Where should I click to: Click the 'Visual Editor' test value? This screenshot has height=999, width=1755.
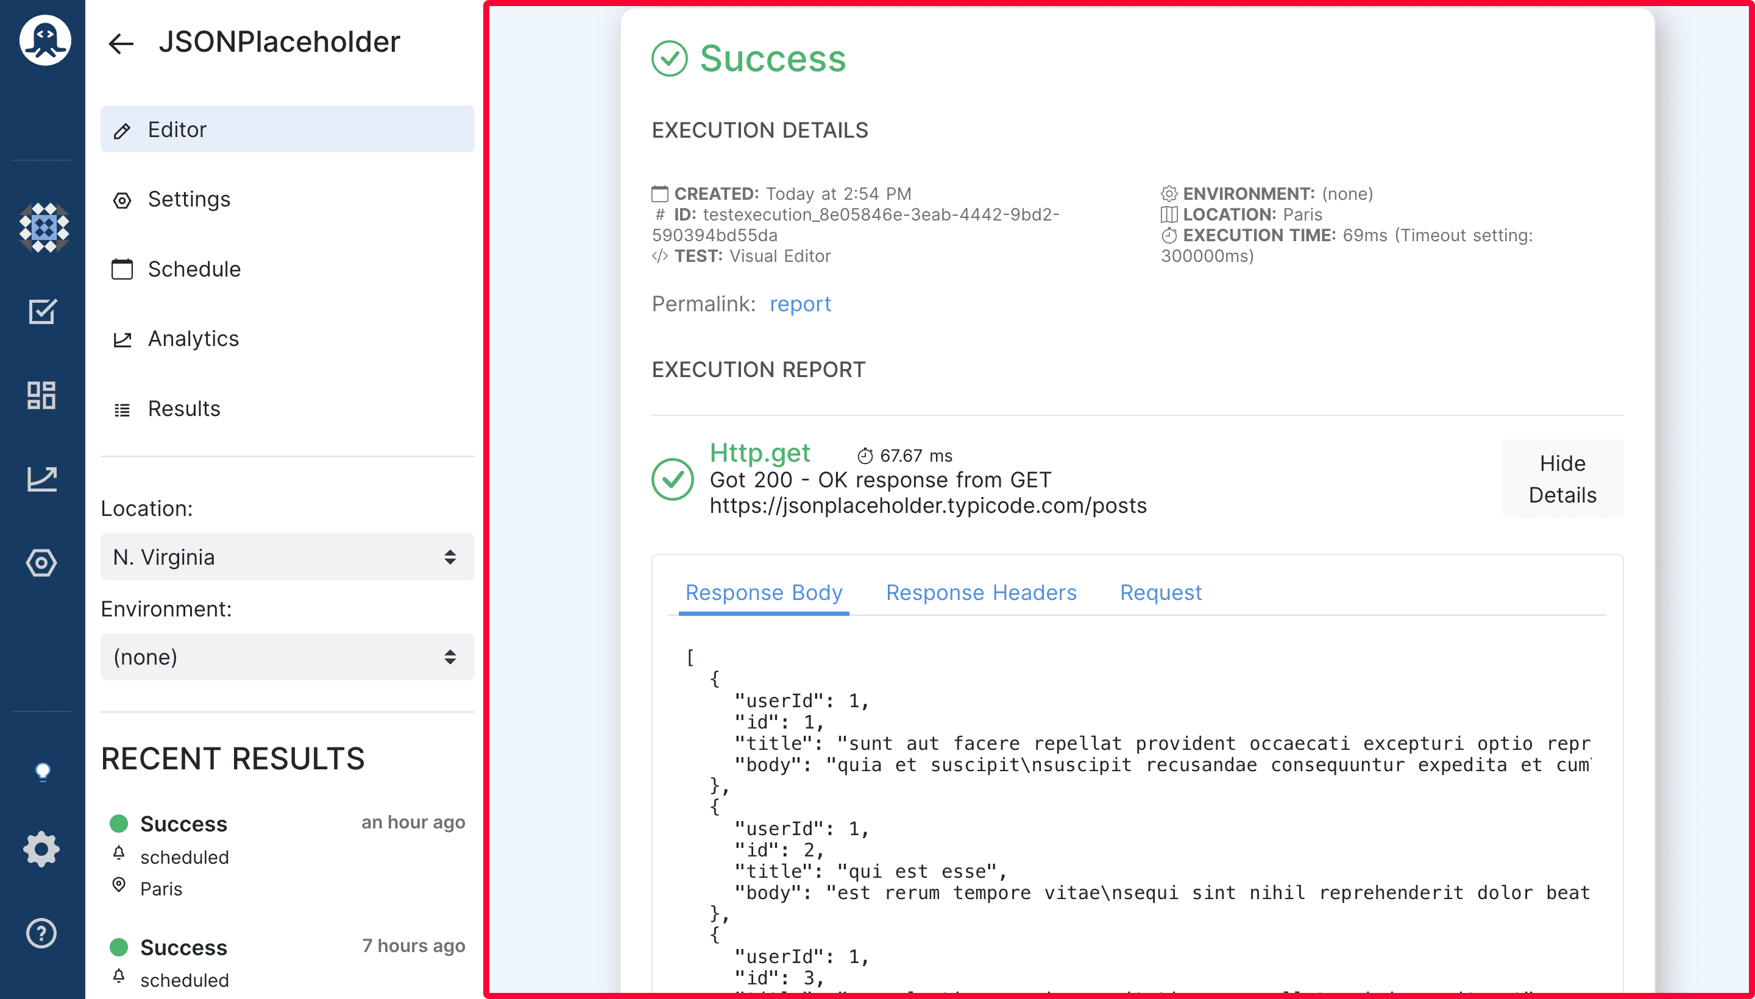tap(779, 256)
